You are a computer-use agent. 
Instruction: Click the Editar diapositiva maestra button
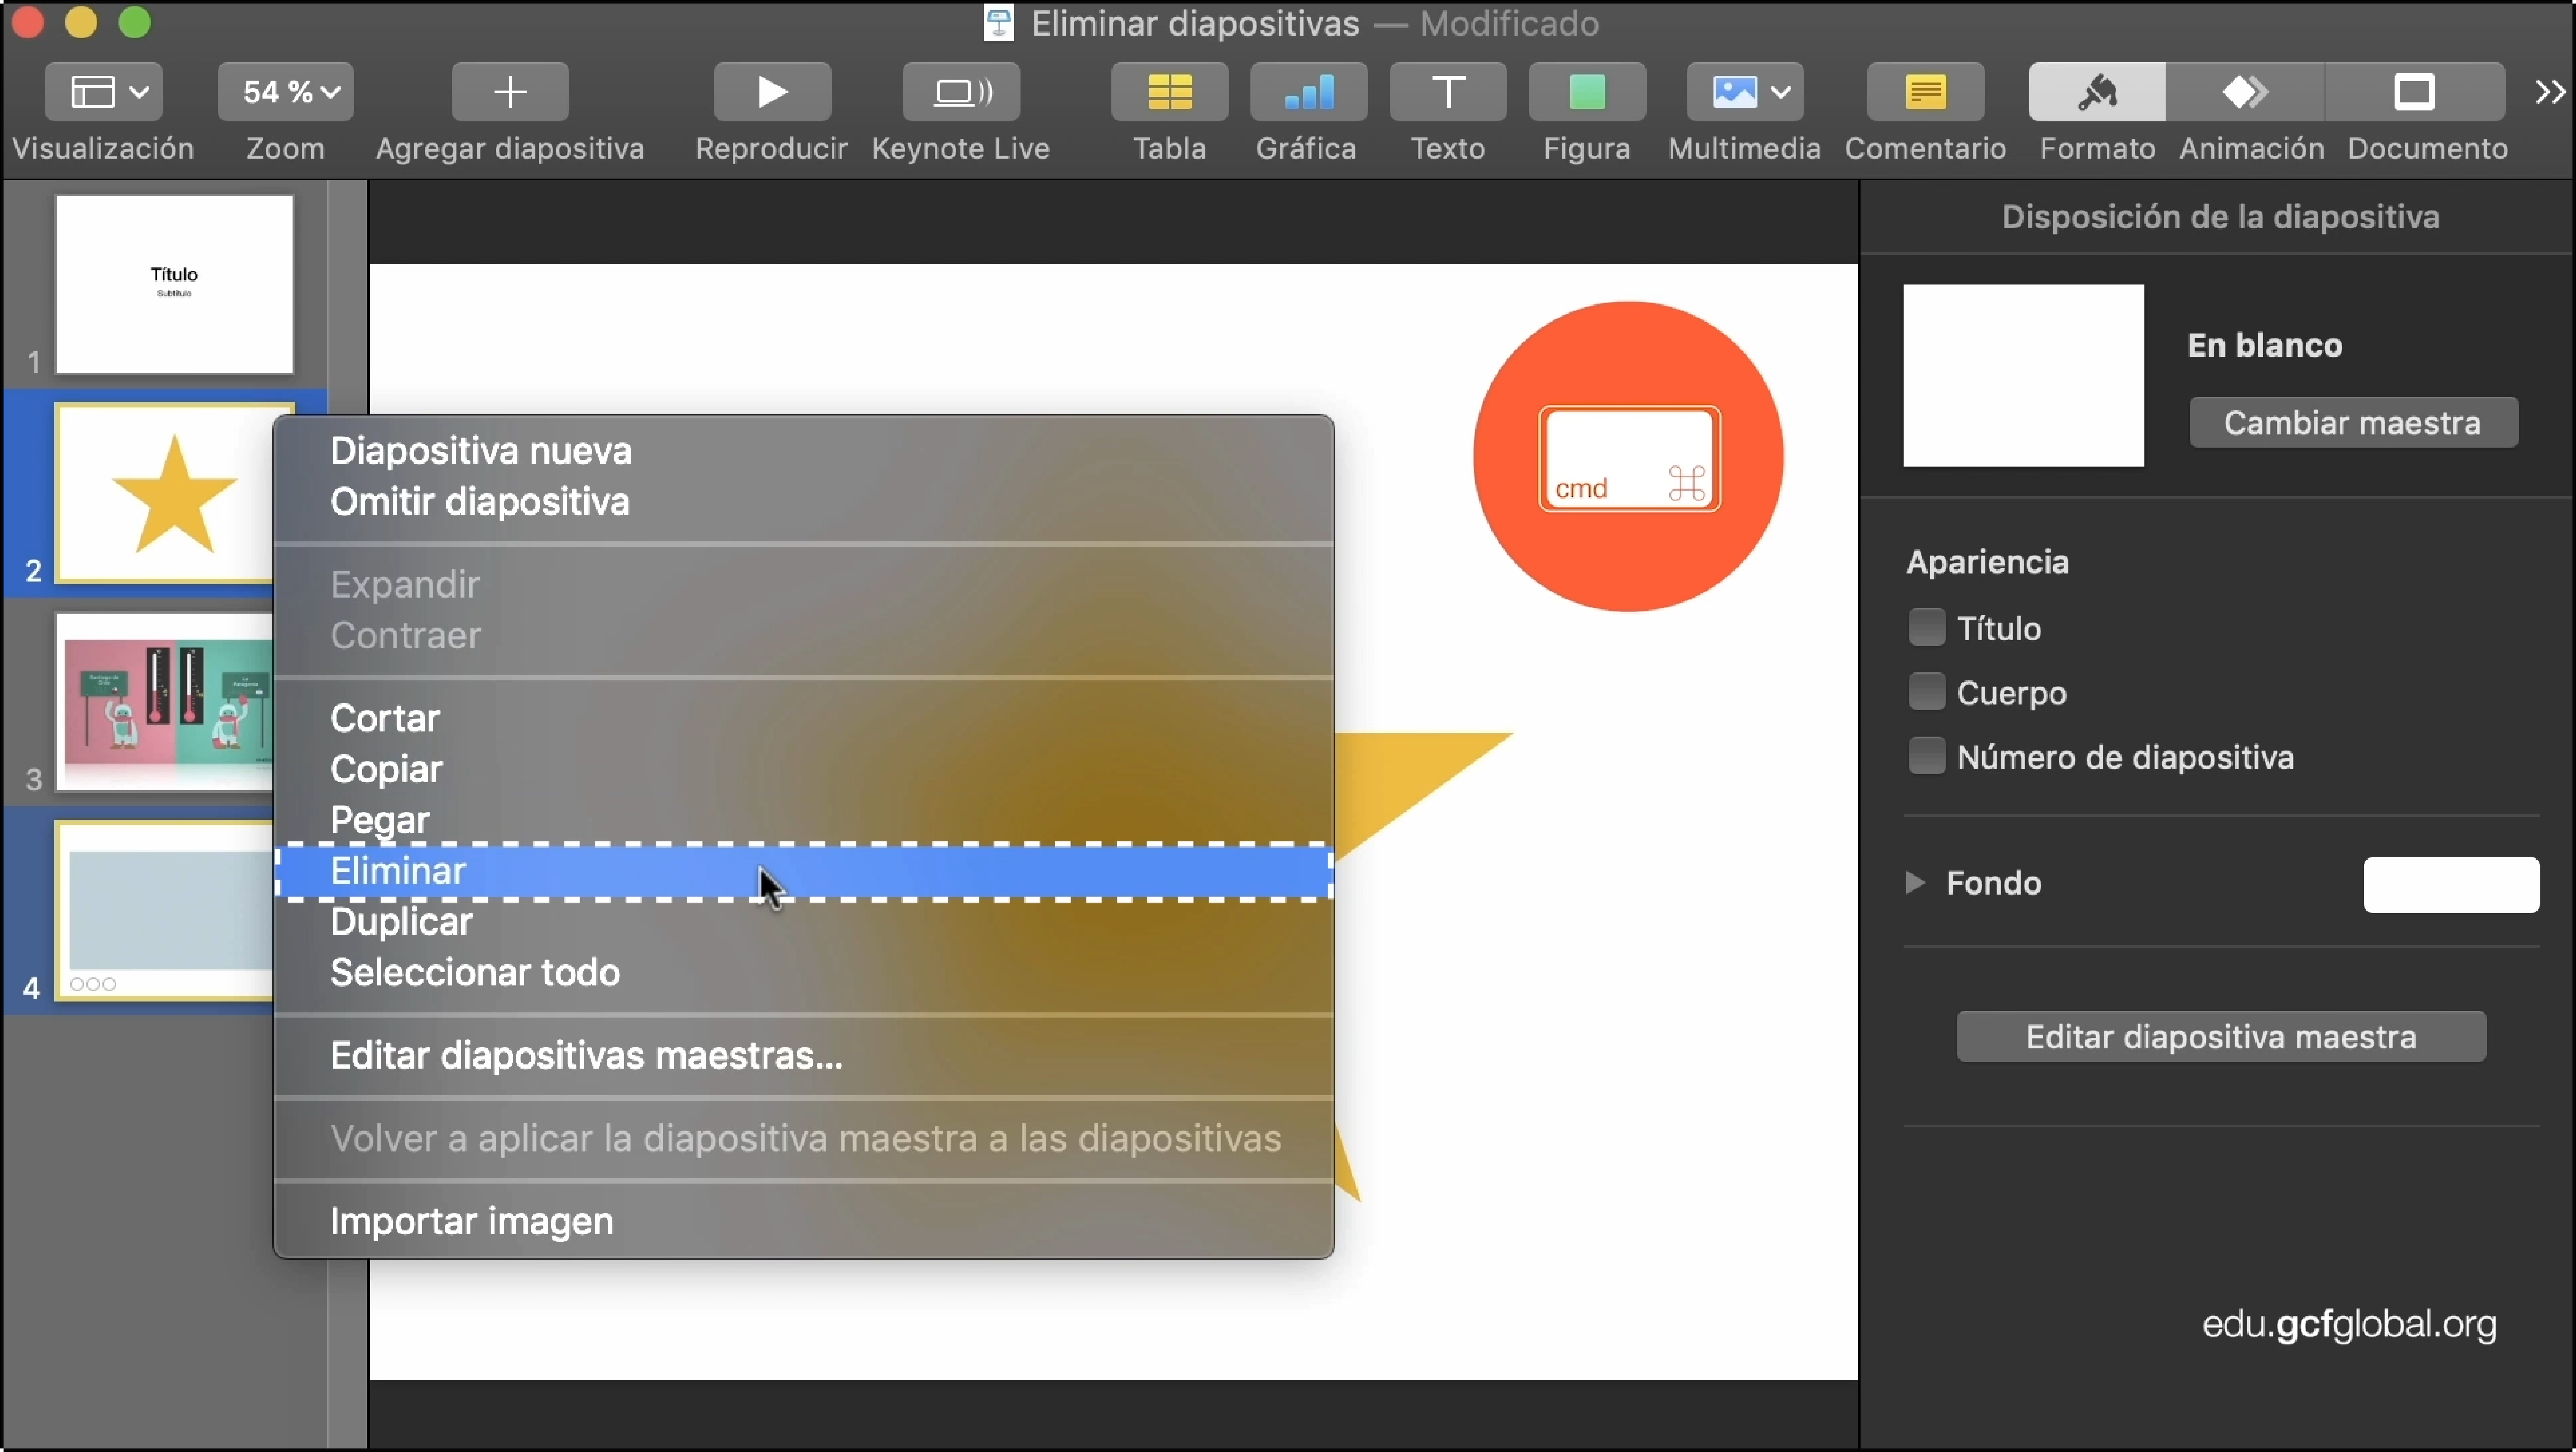[x=2221, y=1037]
